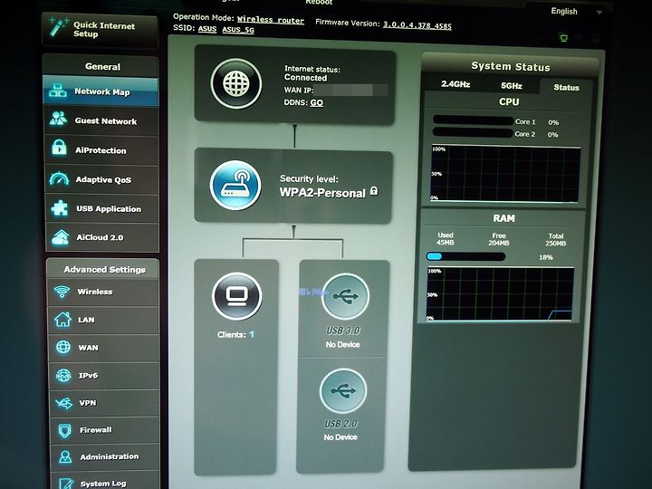
Task: Select the Internet status globe icon
Action: click(235, 83)
